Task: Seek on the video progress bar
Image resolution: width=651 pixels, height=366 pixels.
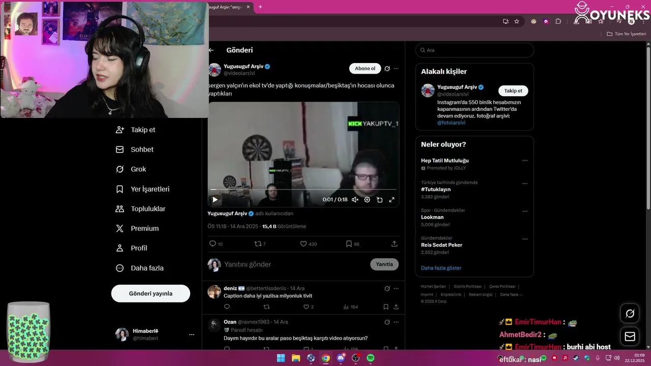Action: click(x=303, y=190)
